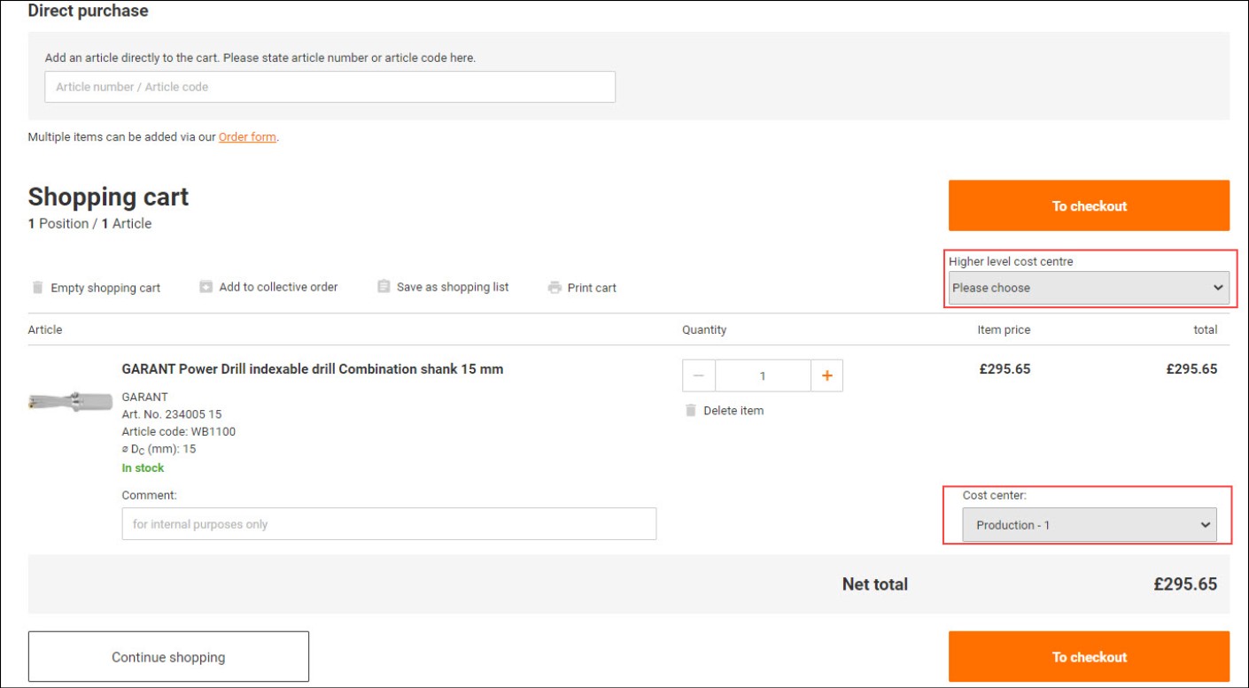The width and height of the screenshot is (1249, 688).
Task: Click the Empty shopping cart trash icon
Action: tap(37, 288)
